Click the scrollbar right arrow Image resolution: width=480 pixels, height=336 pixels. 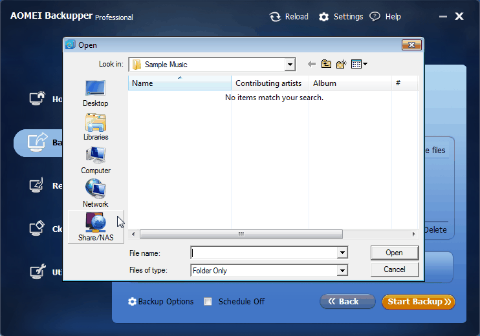[413, 234]
